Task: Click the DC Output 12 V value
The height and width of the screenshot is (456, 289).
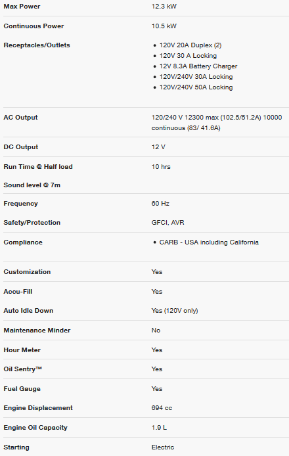Action: click(x=158, y=147)
